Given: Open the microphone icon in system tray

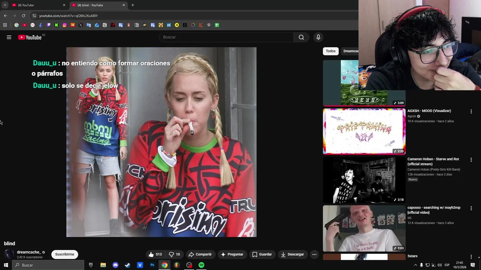Looking at the screenshot, I should [x=421, y=265].
